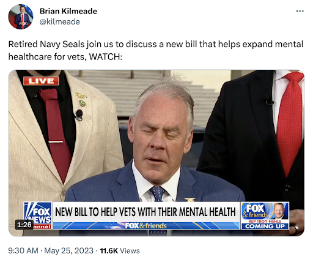This screenshot has width=313, height=262.
Task: Click the gold trident pin on blue suit
Action: pyautogui.click(x=190, y=200)
